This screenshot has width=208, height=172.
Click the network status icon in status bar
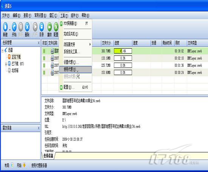[24, 165]
